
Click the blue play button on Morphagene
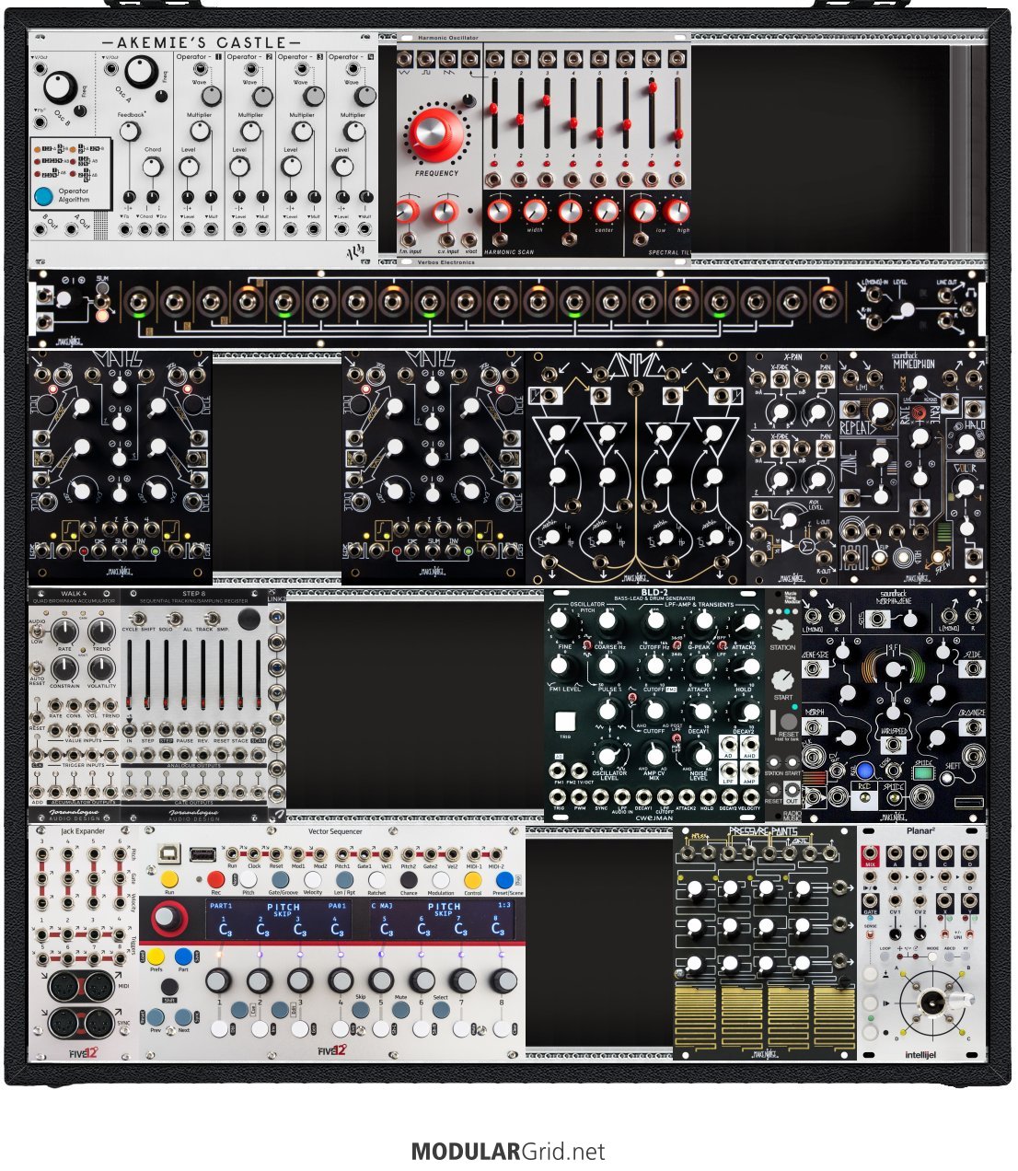[865, 769]
